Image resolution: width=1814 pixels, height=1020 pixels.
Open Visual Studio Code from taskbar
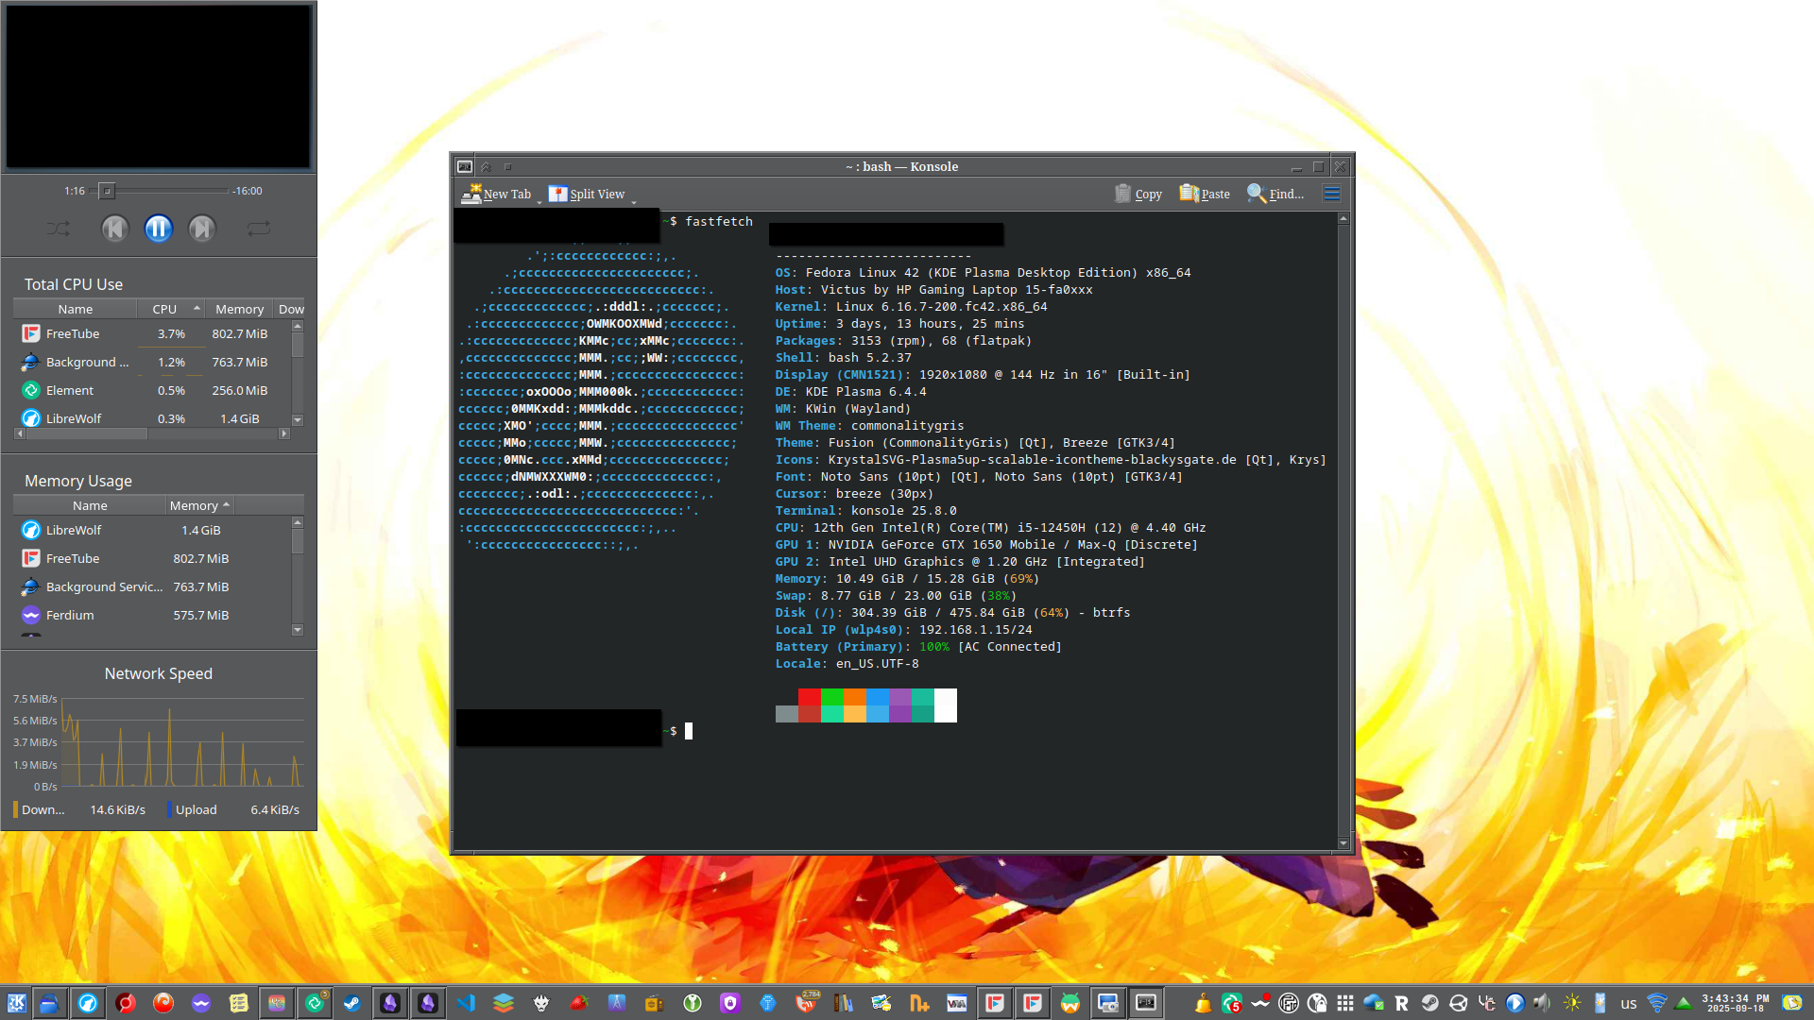(x=466, y=1003)
